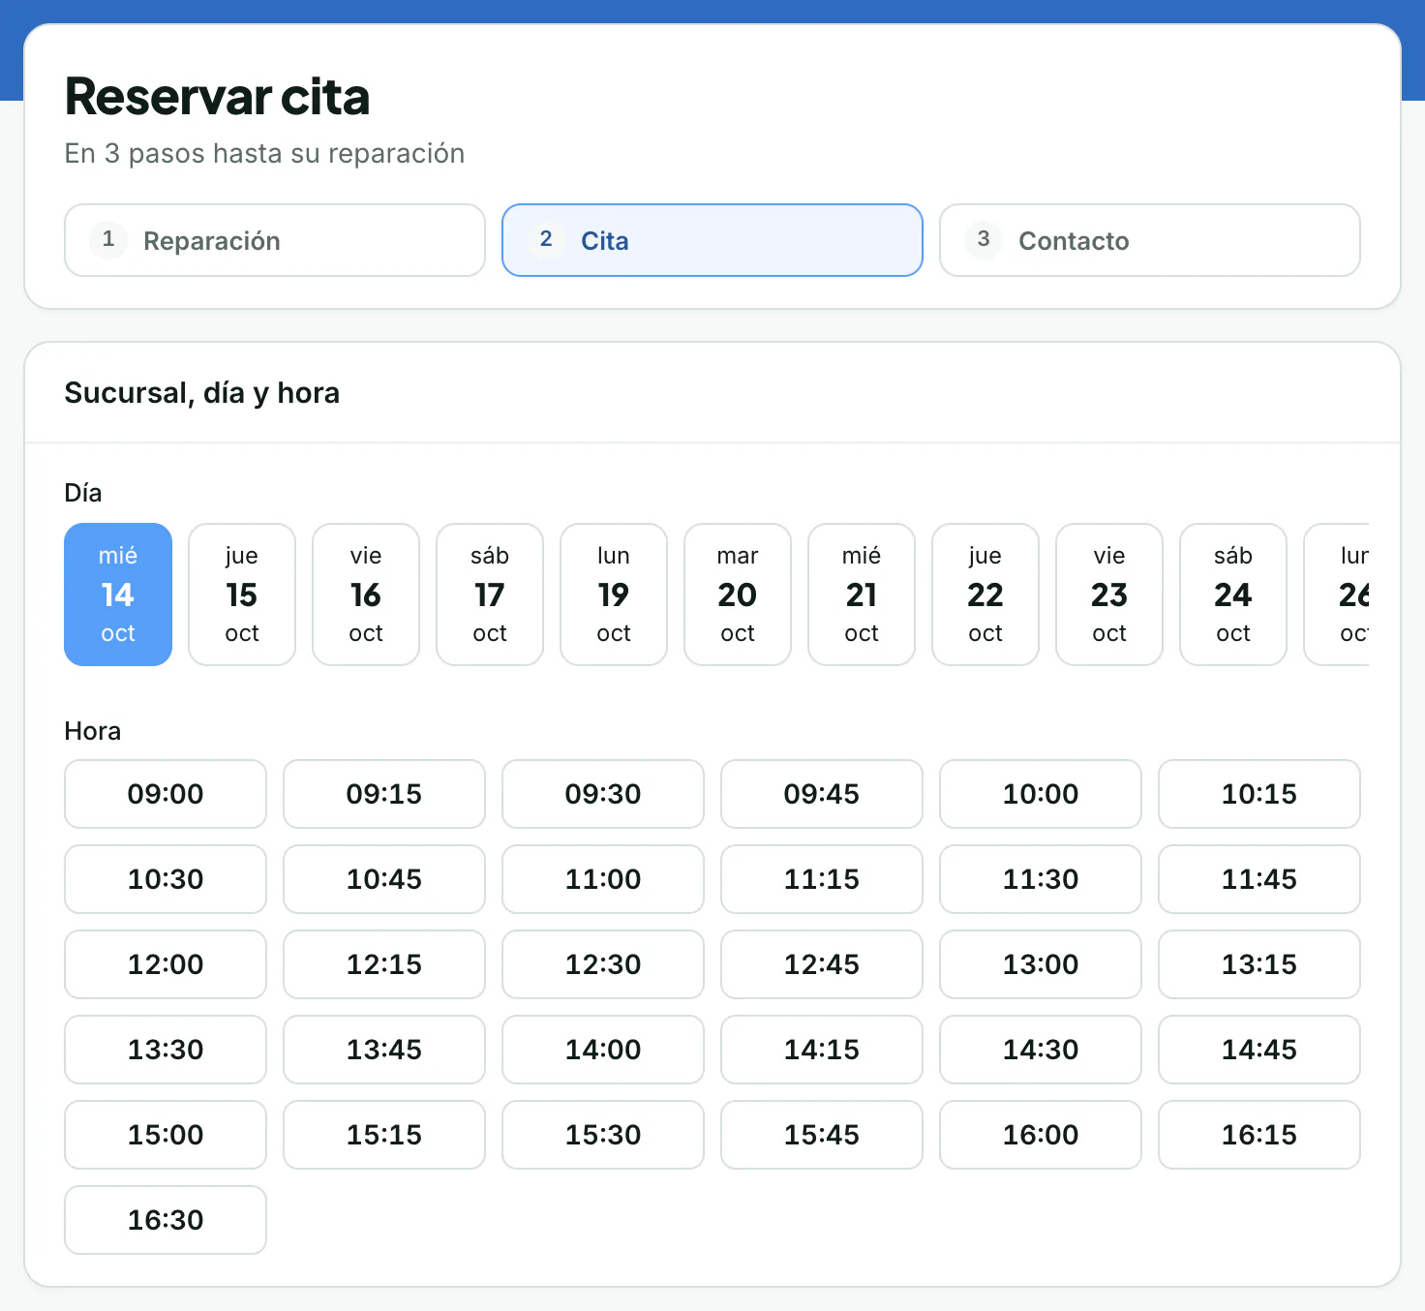Image resolution: width=1425 pixels, height=1311 pixels.
Task: Select the 10:00 appointment time
Action: [1041, 794]
